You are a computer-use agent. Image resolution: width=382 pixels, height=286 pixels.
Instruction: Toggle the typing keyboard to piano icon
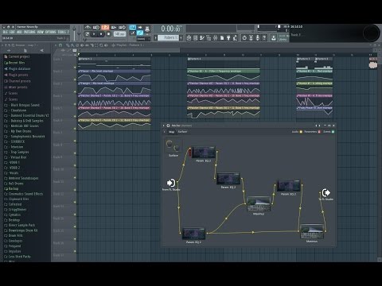pos(132,27)
